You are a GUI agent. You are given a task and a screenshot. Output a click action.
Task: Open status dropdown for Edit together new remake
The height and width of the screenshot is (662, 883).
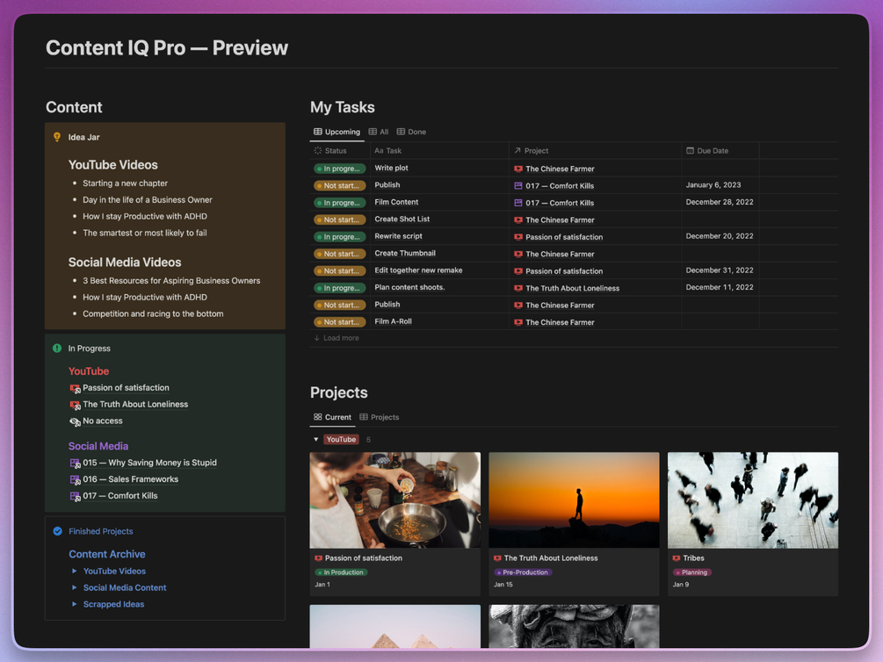coord(339,270)
